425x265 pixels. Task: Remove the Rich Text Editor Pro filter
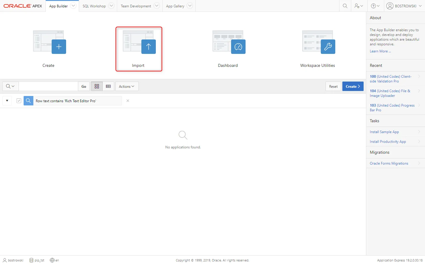pyautogui.click(x=128, y=101)
